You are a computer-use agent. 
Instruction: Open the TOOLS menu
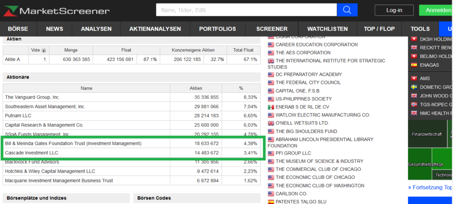tap(420, 29)
